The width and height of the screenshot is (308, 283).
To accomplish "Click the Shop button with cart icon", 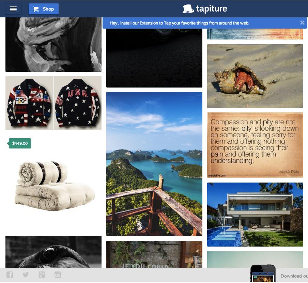I will [x=44, y=9].
